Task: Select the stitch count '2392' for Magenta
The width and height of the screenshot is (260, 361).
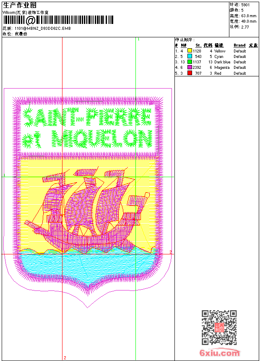Action: 197,68
